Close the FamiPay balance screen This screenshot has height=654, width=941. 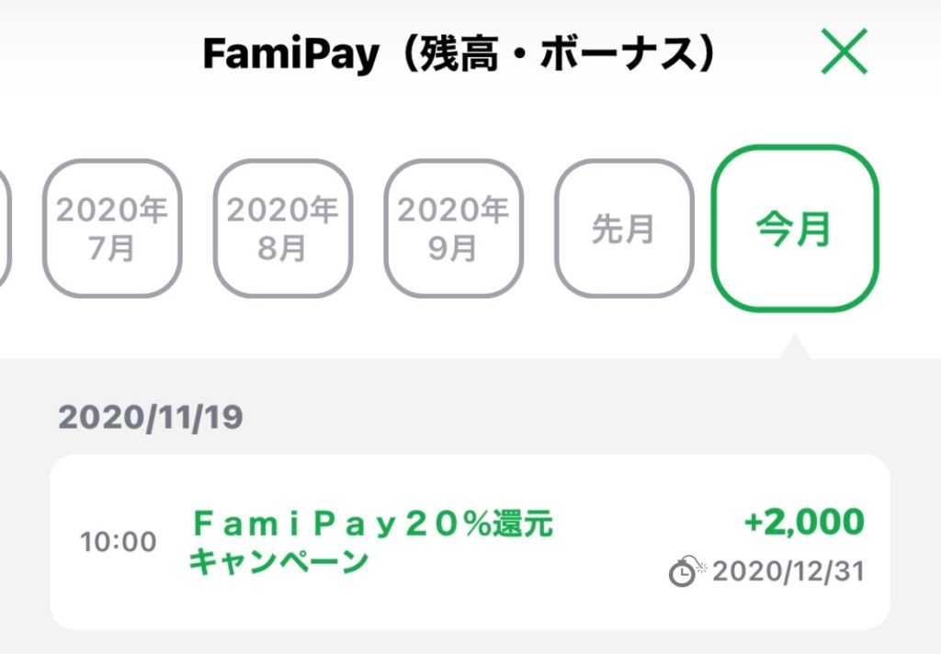tap(844, 54)
